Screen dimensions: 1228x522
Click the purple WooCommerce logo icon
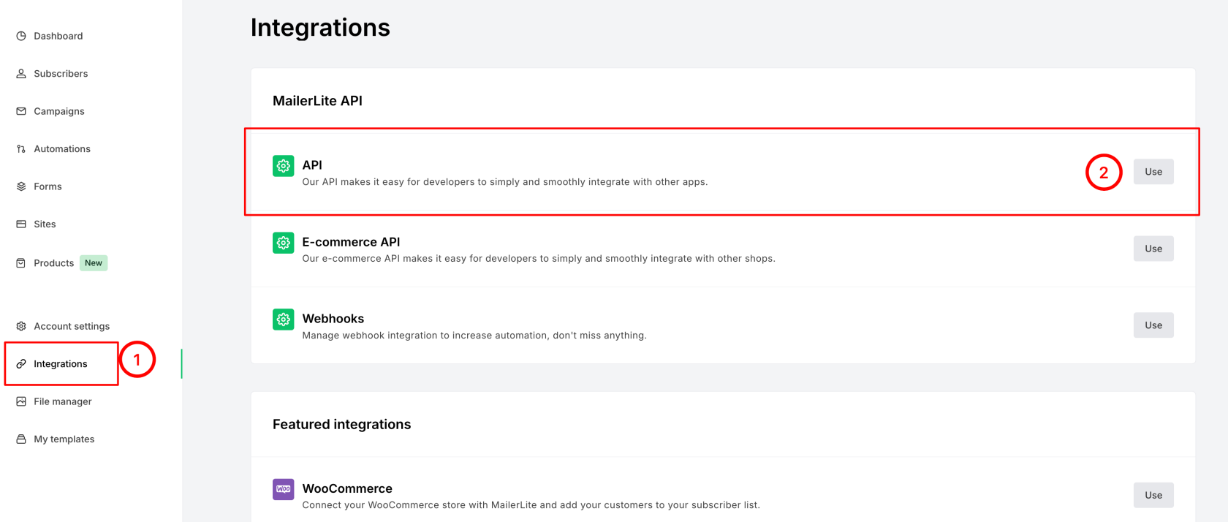pos(284,489)
